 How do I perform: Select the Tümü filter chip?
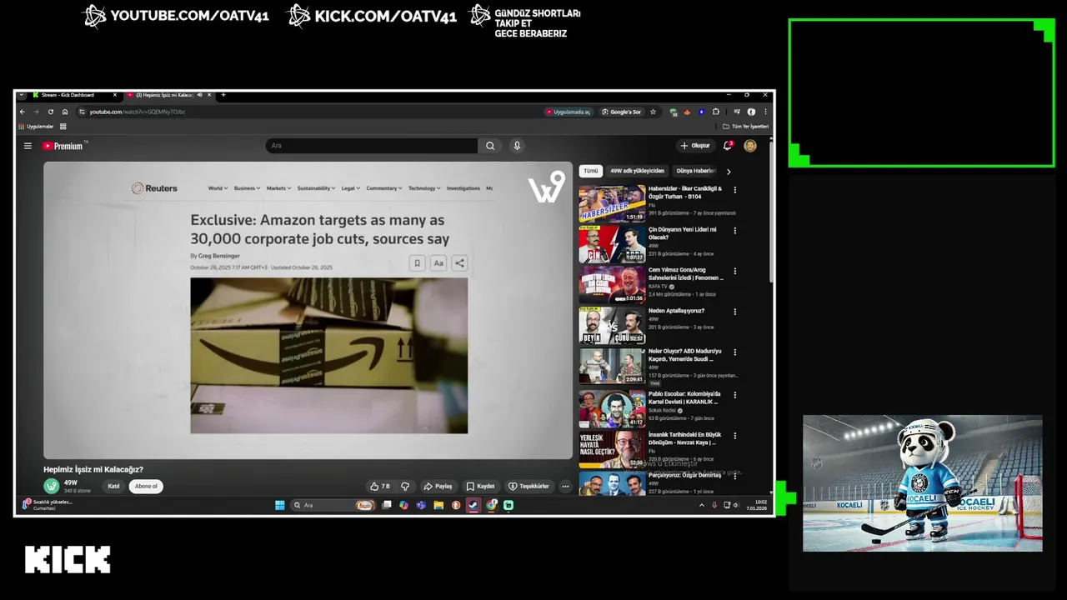[x=590, y=171]
